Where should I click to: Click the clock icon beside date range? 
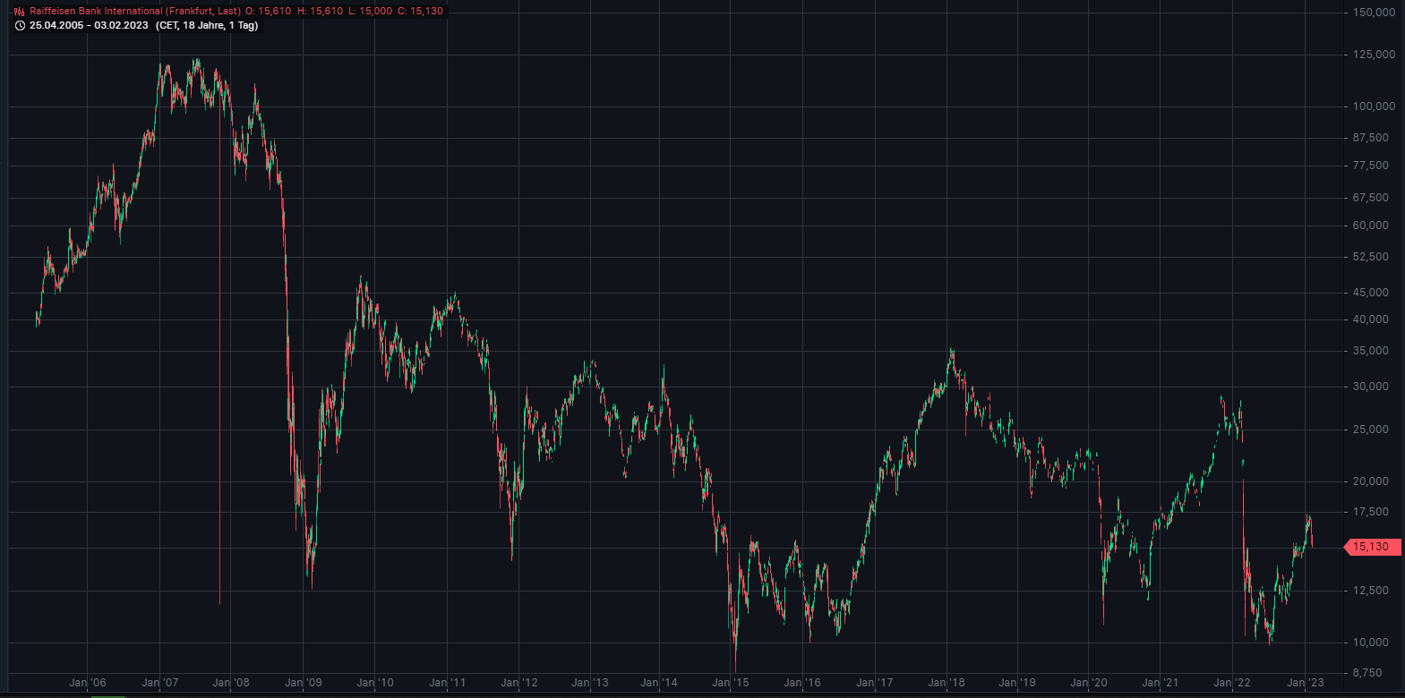(x=20, y=26)
